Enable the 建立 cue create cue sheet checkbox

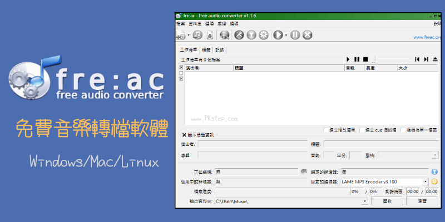pos(362,130)
